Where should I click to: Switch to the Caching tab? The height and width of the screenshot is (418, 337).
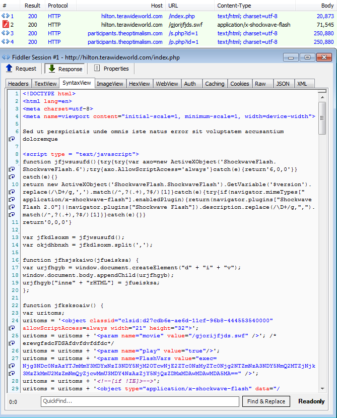pos(215,84)
